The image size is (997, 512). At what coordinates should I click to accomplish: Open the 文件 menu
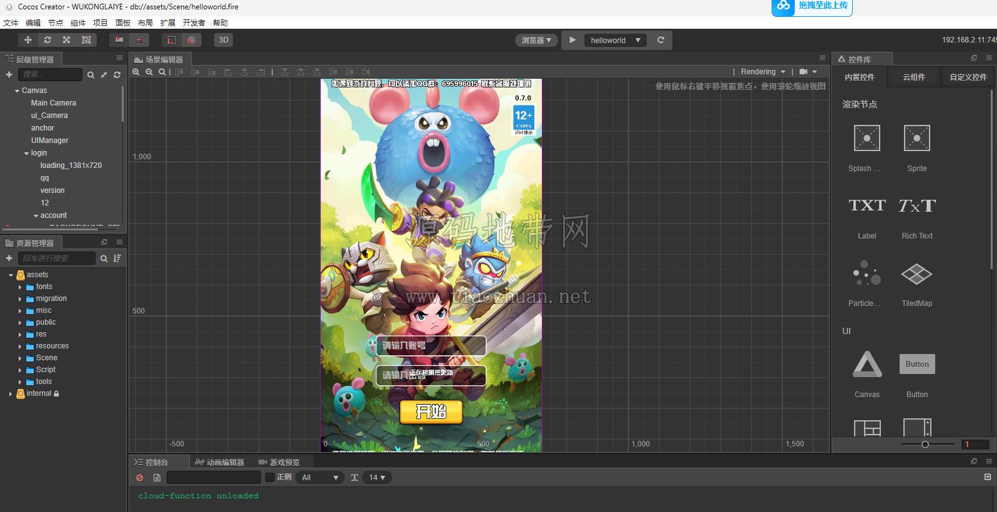[x=11, y=22]
